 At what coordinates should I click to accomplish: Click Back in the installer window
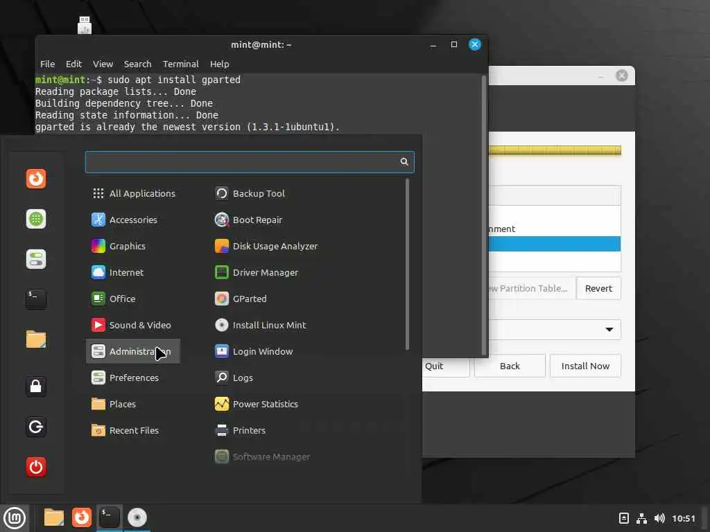click(x=510, y=366)
